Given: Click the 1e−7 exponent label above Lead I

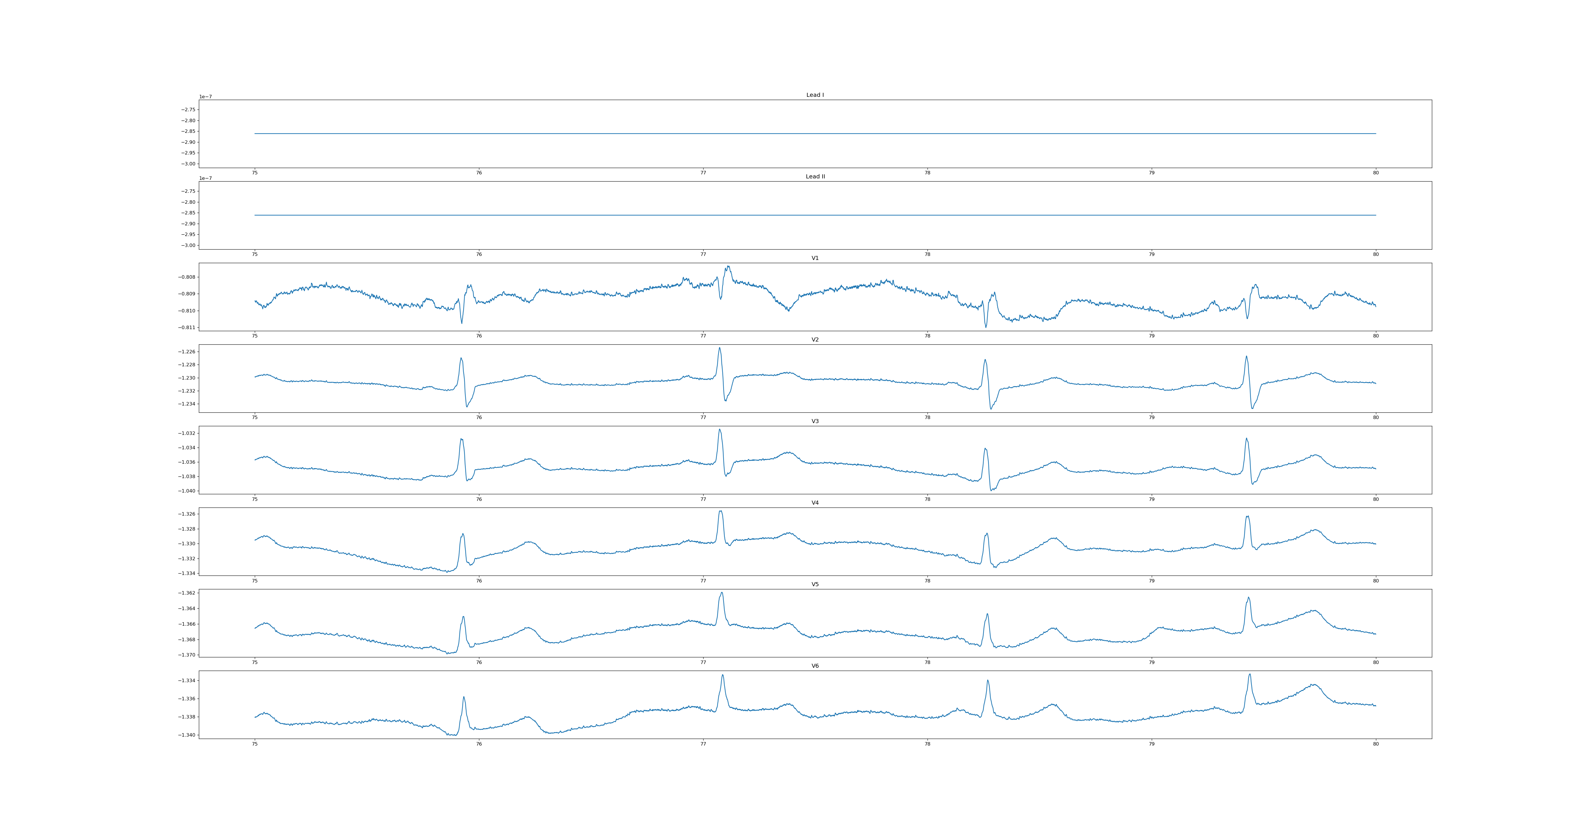Looking at the screenshot, I should pyautogui.click(x=205, y=97).
